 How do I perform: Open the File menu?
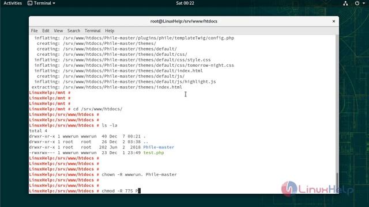pyautogui.click(x=35, y=30)
